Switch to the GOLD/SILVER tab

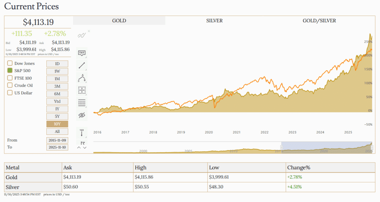click(x=319, y=21)
